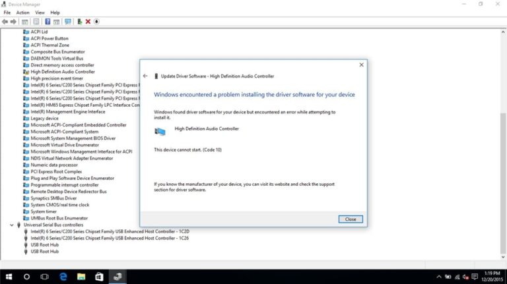
Task: Open the View menu
Action: pyautogui.click(x=40, y=13)
